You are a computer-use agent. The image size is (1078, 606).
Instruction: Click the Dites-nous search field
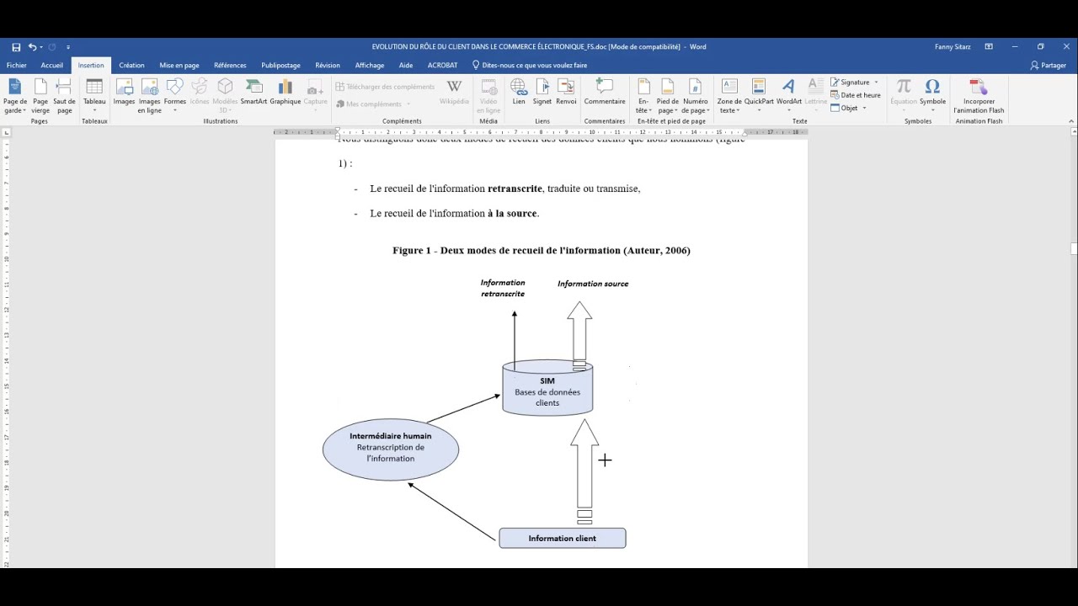coord(530,66)
